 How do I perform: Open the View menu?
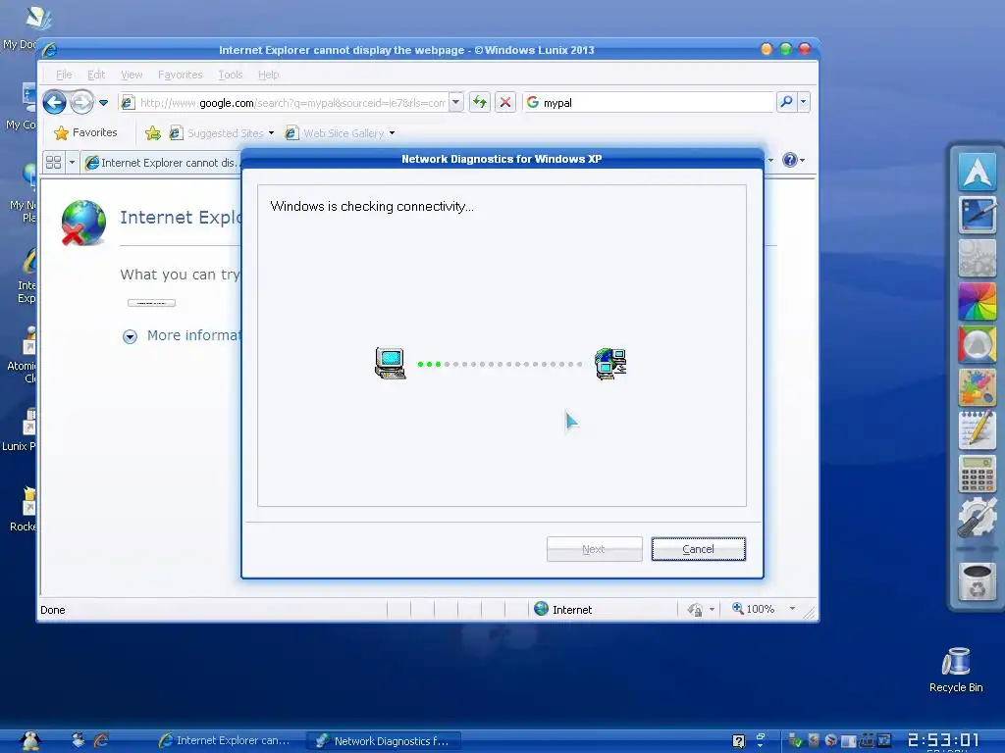(x=132, y=75)
